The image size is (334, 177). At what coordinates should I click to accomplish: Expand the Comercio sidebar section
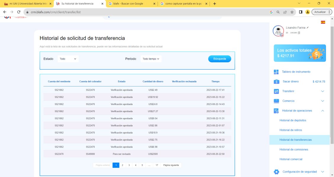[x=322, y=101]
